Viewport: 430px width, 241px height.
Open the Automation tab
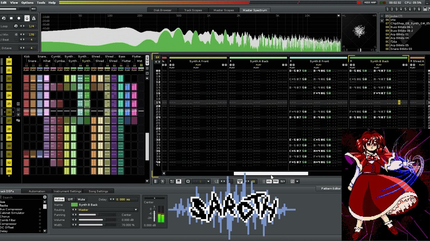coord(37,191)
